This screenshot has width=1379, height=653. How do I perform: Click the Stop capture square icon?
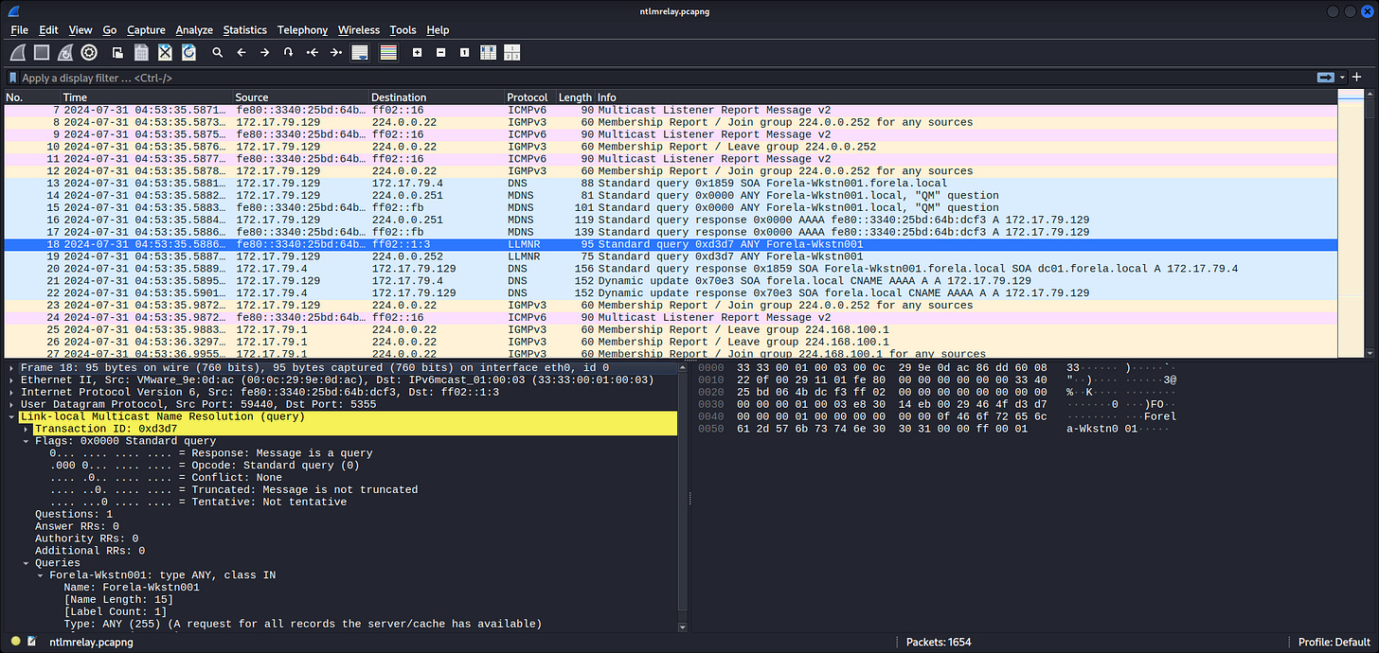pyautogui.click(x=42, y=52)
